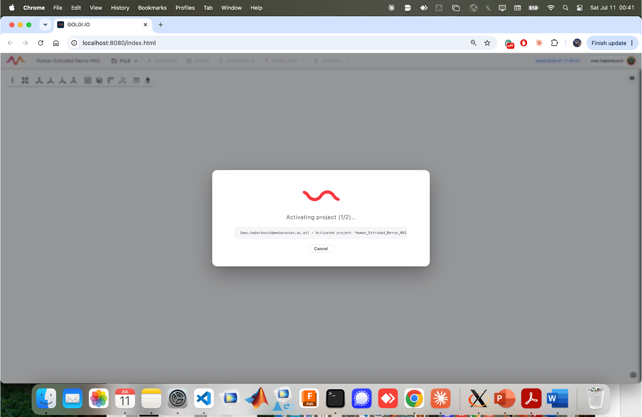Reload the localhost page

[41, 43]
